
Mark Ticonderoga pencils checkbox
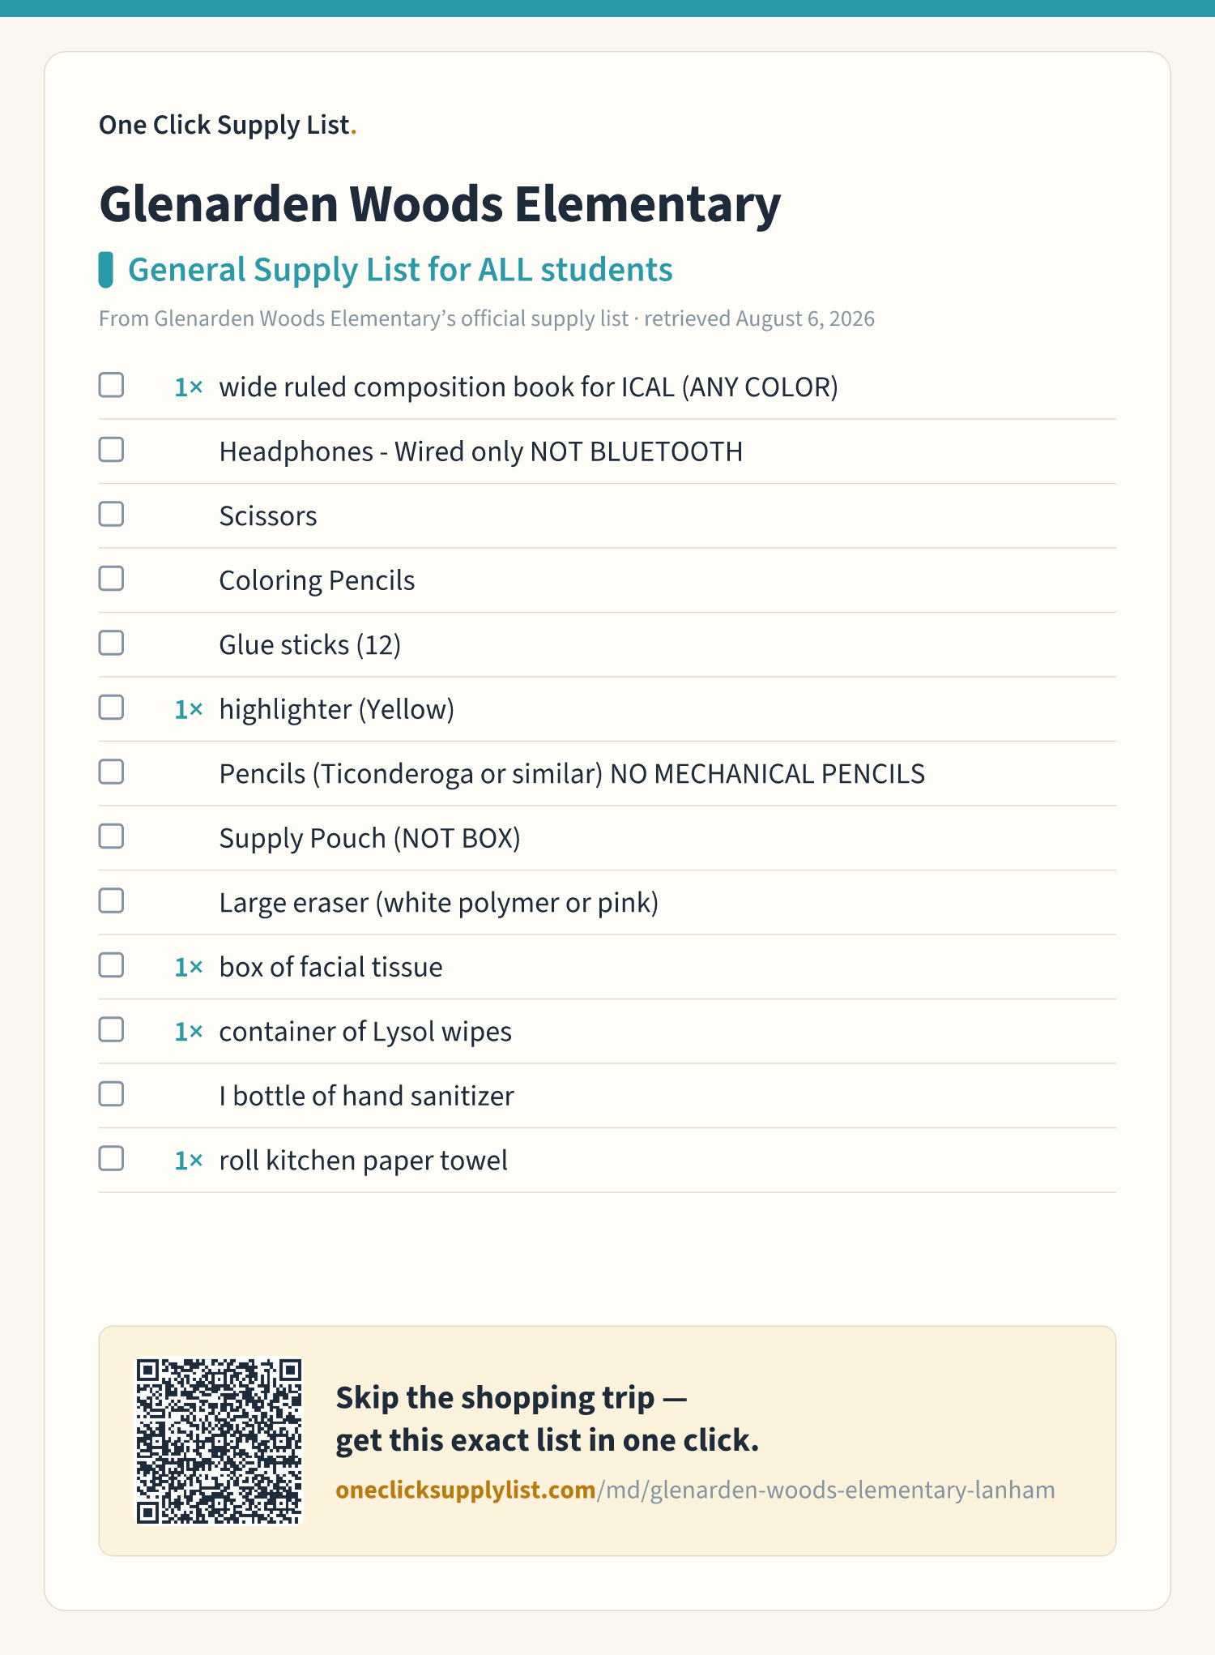click(111, 772)
